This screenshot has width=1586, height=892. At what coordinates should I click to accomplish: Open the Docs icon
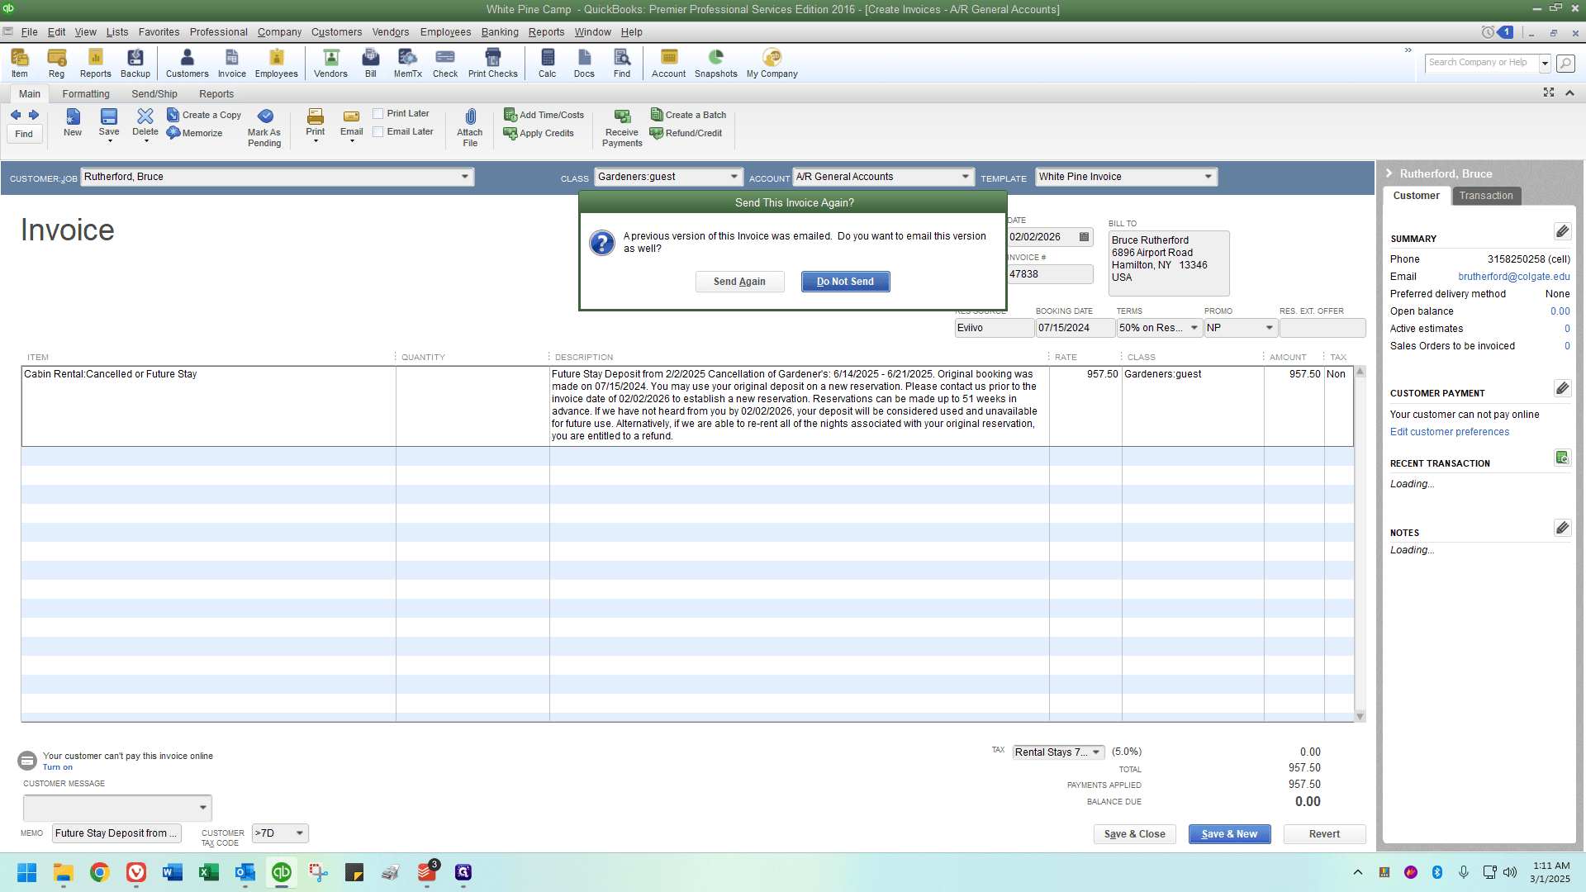tap(584, 63)
